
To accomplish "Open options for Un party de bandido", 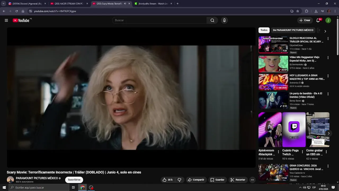I will click(x=328, y=94).
